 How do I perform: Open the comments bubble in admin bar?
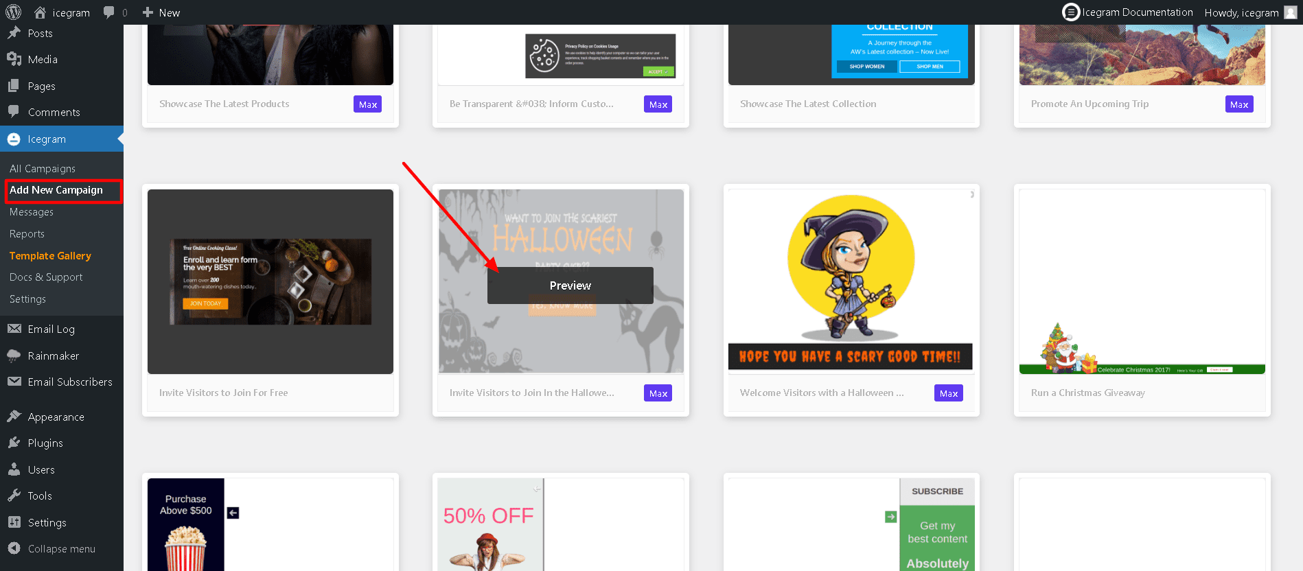pyautogui.click(x=108, y=12)
